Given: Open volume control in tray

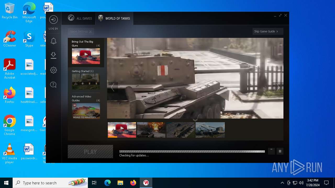Looking at the screenshot, I should coord(301,183).
